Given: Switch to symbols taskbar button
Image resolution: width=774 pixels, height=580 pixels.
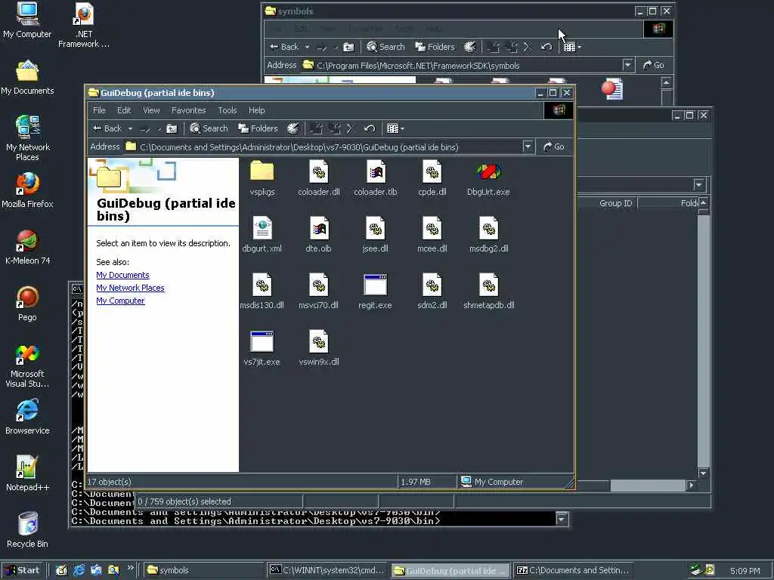Looking at the screenshot, I should click(204, 570).
